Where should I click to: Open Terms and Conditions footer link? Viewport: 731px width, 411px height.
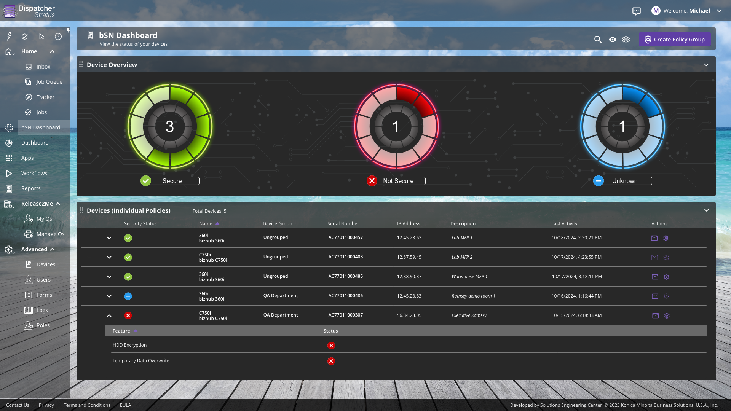click(87, 405)
